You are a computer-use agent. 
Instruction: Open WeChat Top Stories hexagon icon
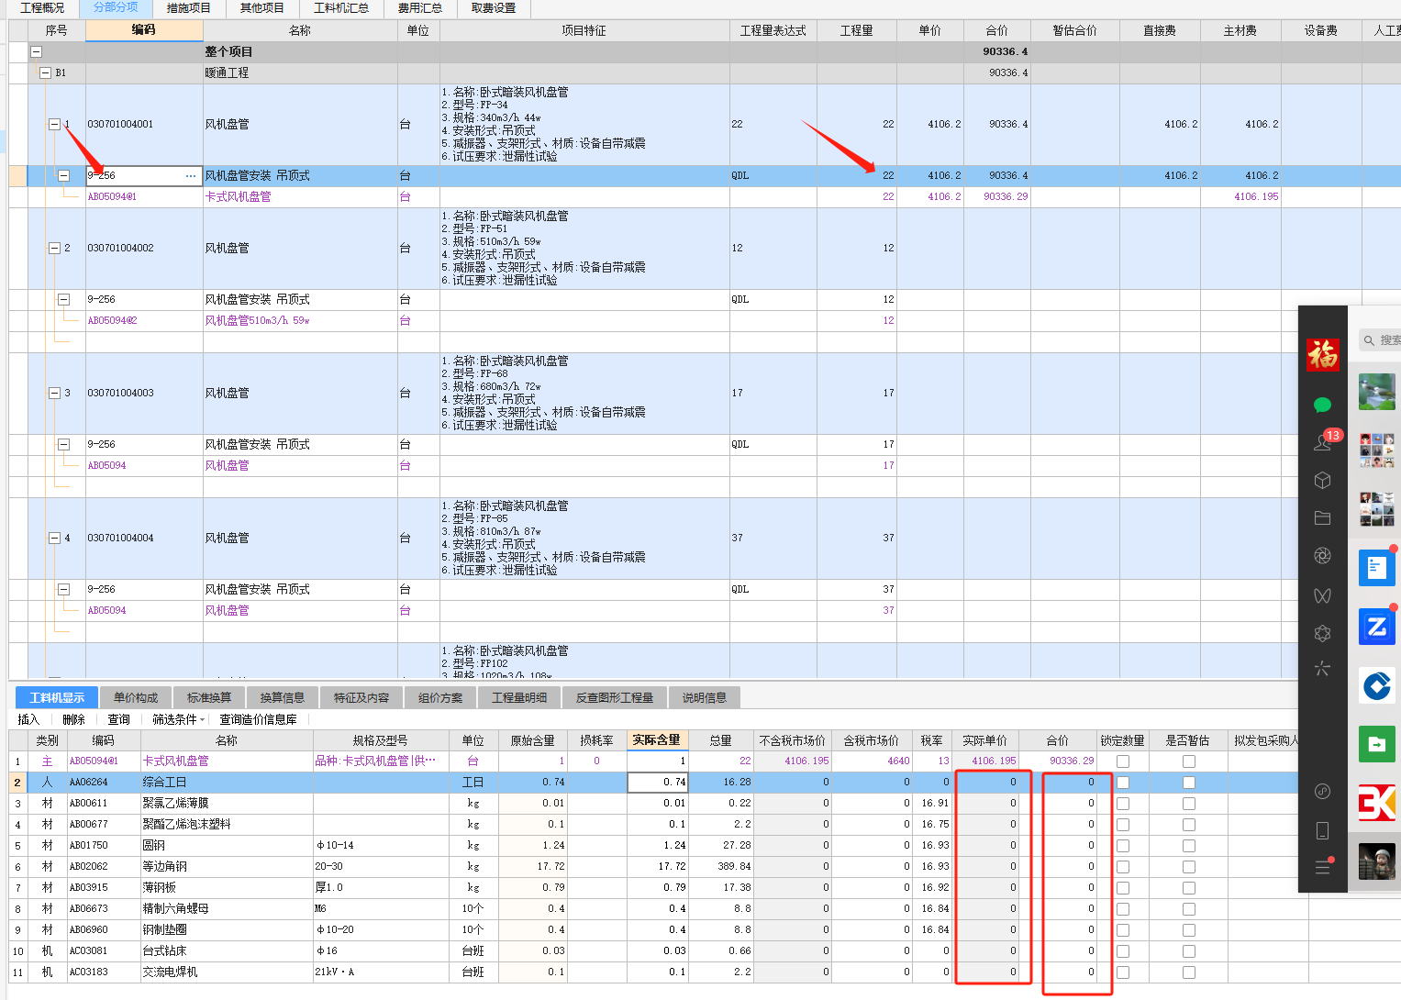pos(1322,633)
